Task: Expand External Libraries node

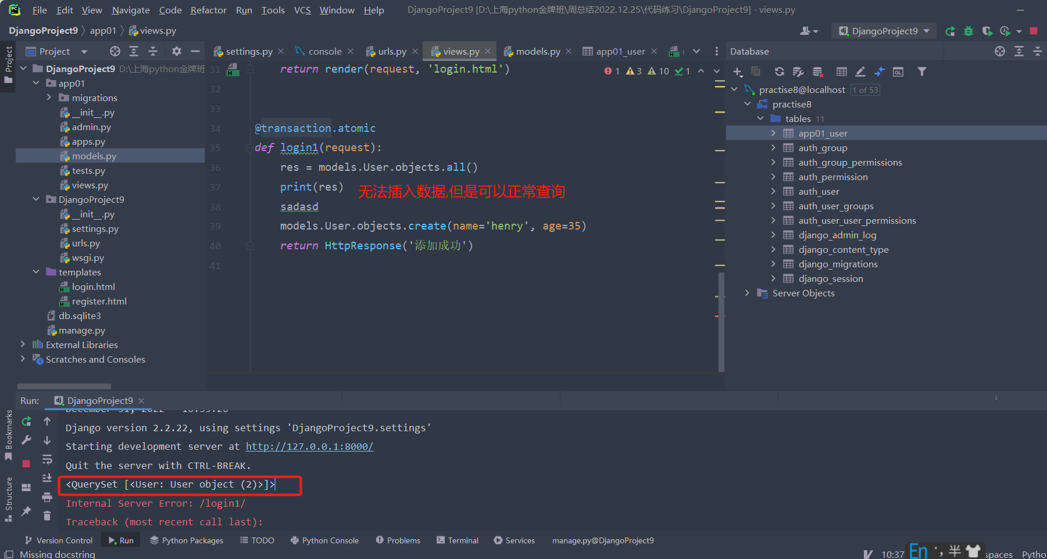Action: 23,345
